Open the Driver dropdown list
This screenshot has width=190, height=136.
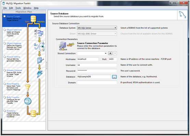click(97, 33)
